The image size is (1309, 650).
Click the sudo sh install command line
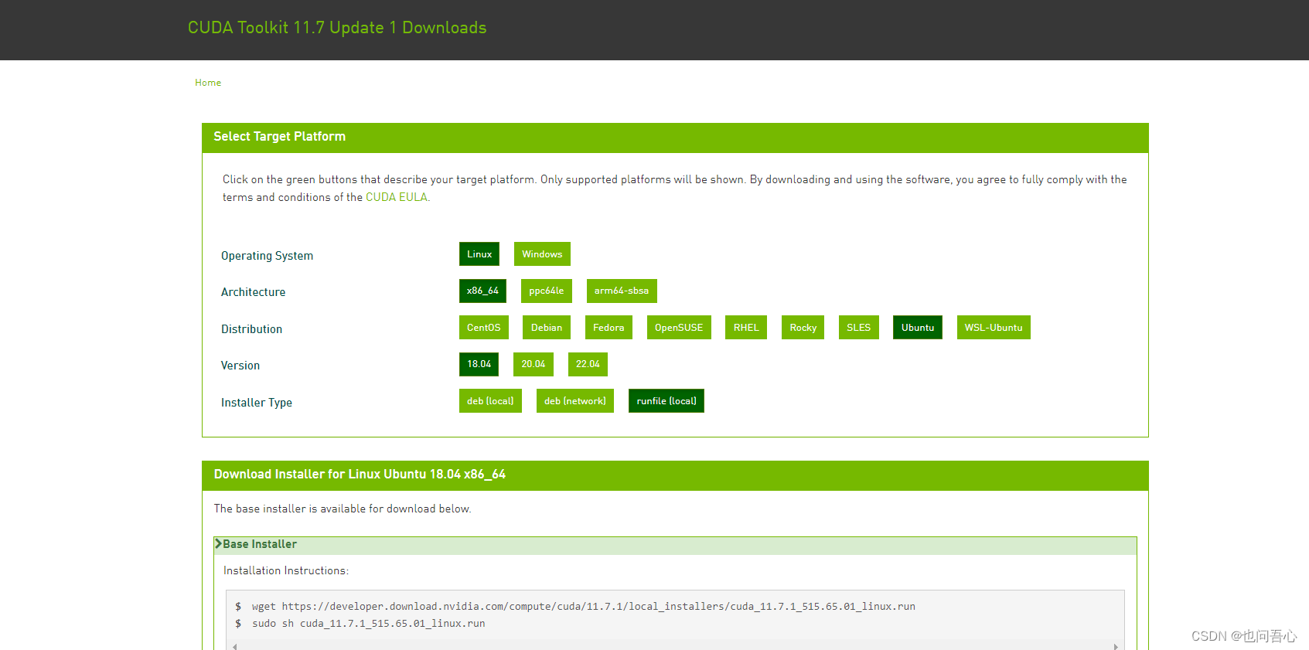click(x=369, y=624)
